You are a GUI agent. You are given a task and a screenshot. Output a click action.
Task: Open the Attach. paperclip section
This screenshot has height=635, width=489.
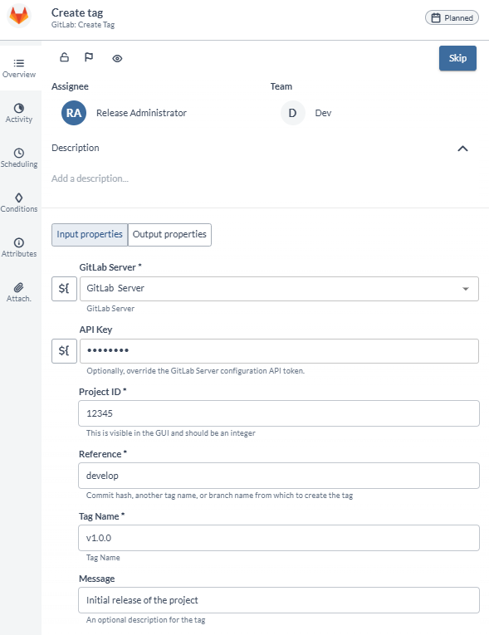(x=19, y=292)
